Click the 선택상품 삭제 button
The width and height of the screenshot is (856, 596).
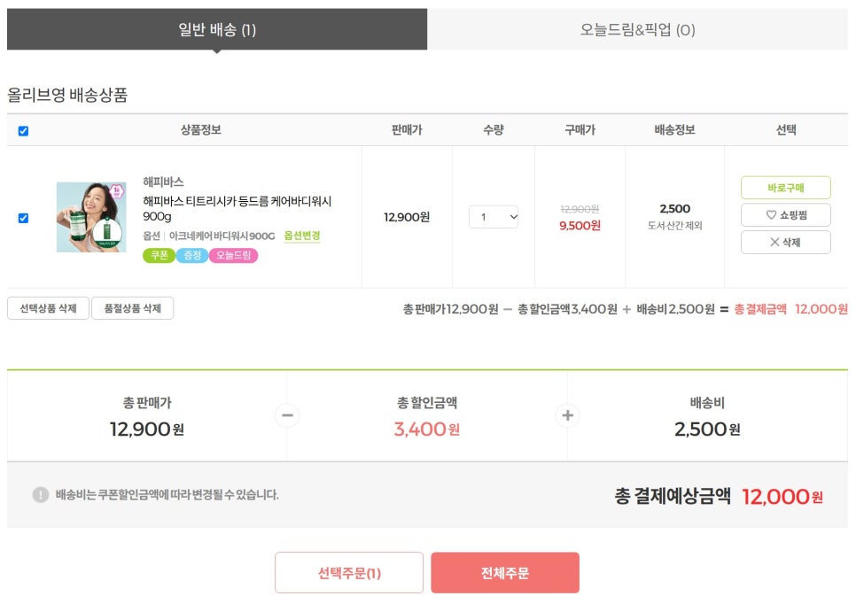pos(48,308)
